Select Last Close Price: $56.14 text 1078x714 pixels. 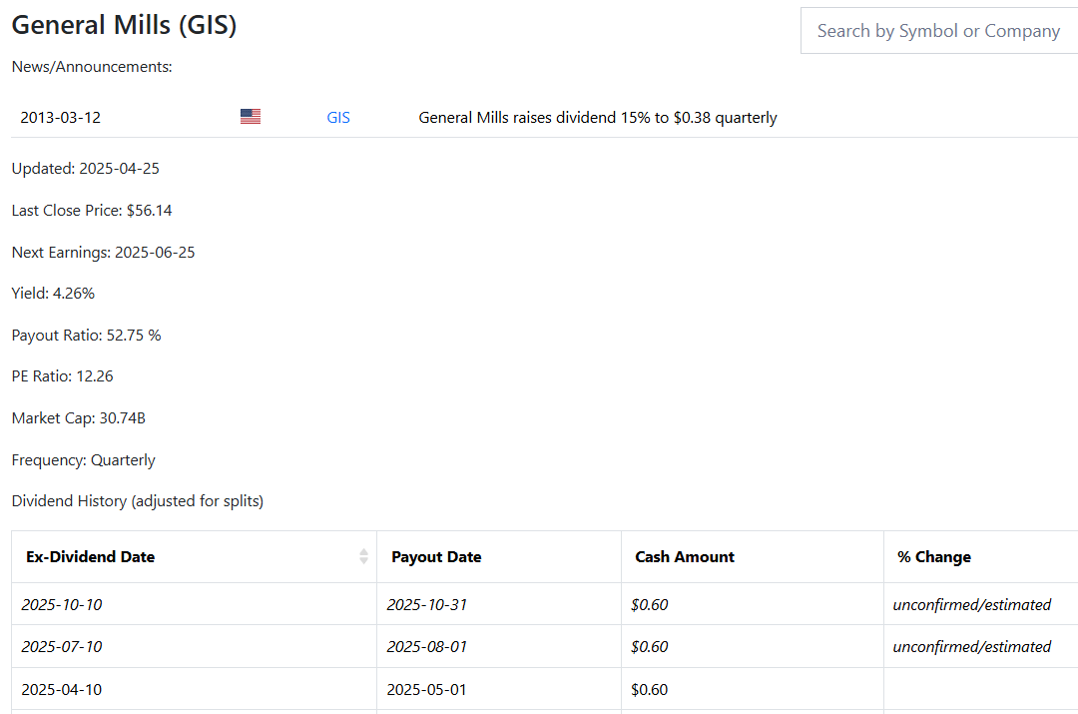click(x=92, y=211)
